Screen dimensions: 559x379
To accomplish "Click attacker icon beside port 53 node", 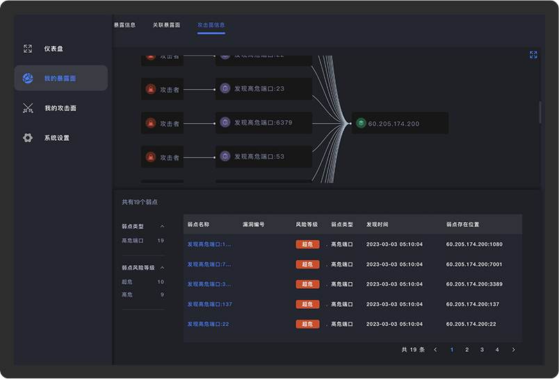I will click(x=151, y=157).
